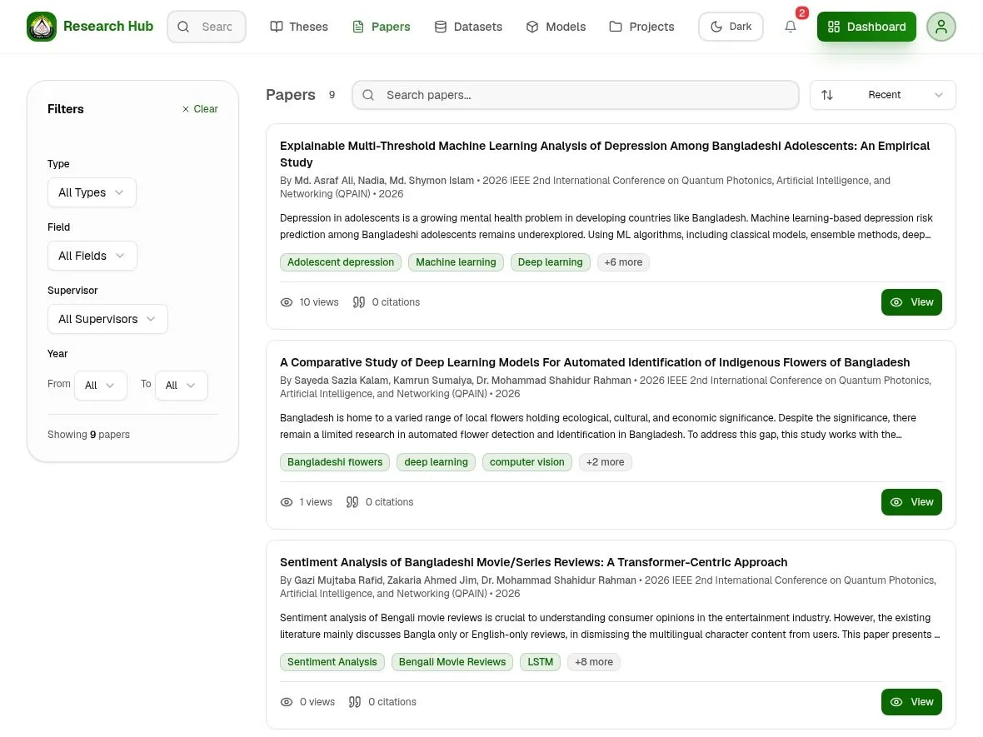Click quote icon for Sentiment Analysis paper citations
983x737 pixels.
pos(355,702)
